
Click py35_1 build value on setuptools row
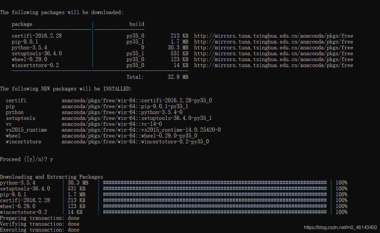(135, 53)
